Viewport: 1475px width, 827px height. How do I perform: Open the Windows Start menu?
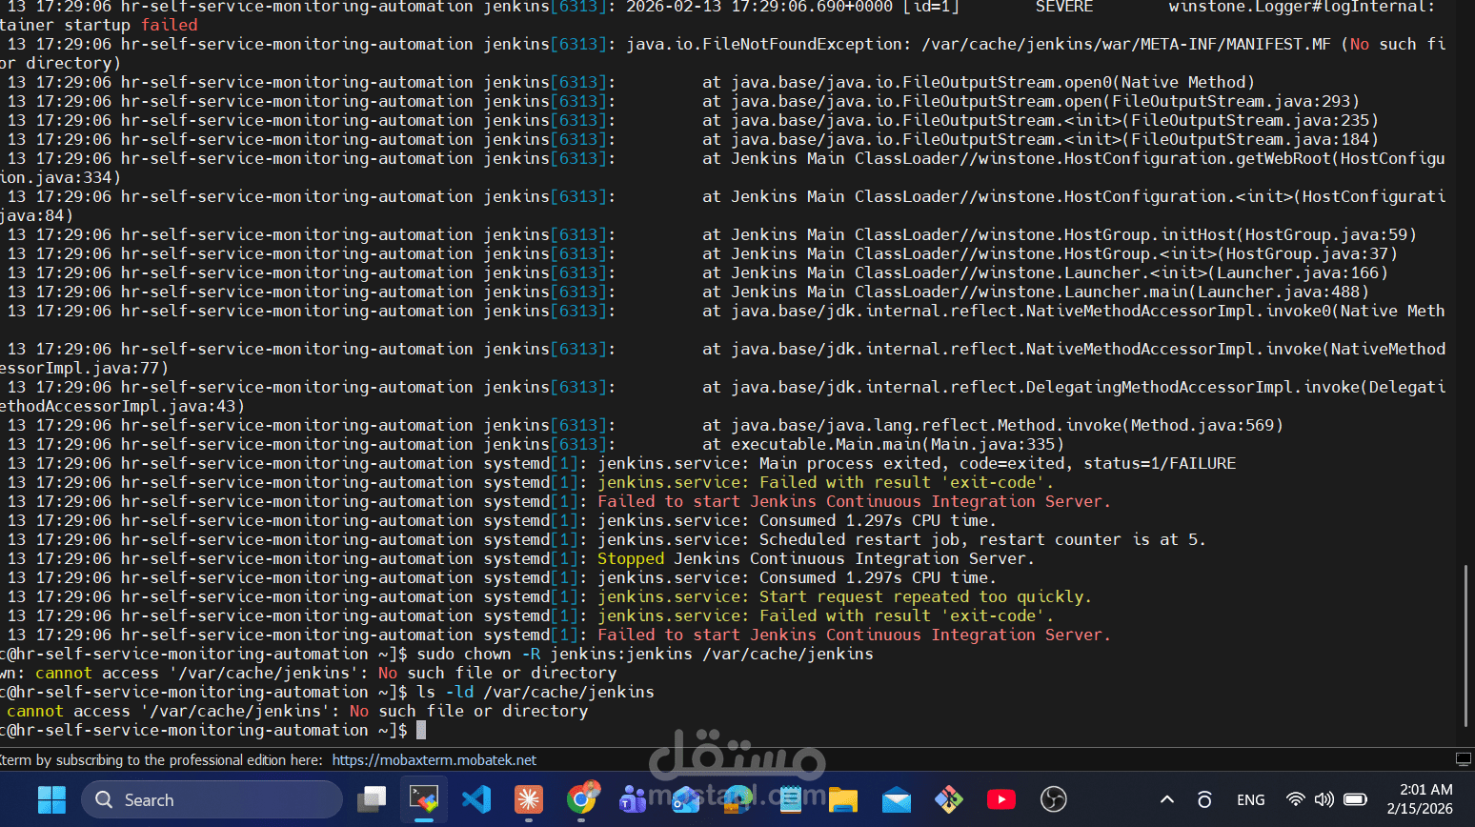(x=51, y=799)
